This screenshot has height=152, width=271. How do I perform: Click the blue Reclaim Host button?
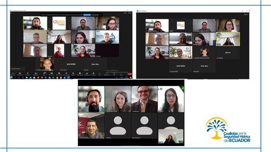click(87, 15)
